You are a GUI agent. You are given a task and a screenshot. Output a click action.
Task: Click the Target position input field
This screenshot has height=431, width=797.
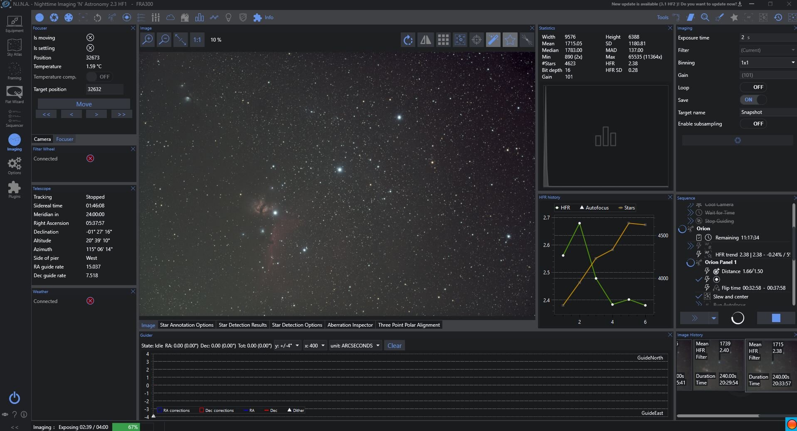[x=104, y=89]
